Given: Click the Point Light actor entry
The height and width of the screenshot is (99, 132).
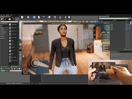Looking at the screenshot, I should point(13,34).
